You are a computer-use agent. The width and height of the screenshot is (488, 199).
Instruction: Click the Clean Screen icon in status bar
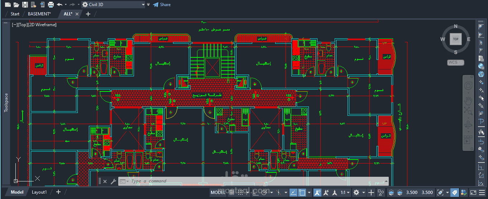point(473,193)
